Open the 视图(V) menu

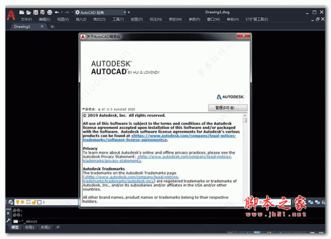click(63, 19)
